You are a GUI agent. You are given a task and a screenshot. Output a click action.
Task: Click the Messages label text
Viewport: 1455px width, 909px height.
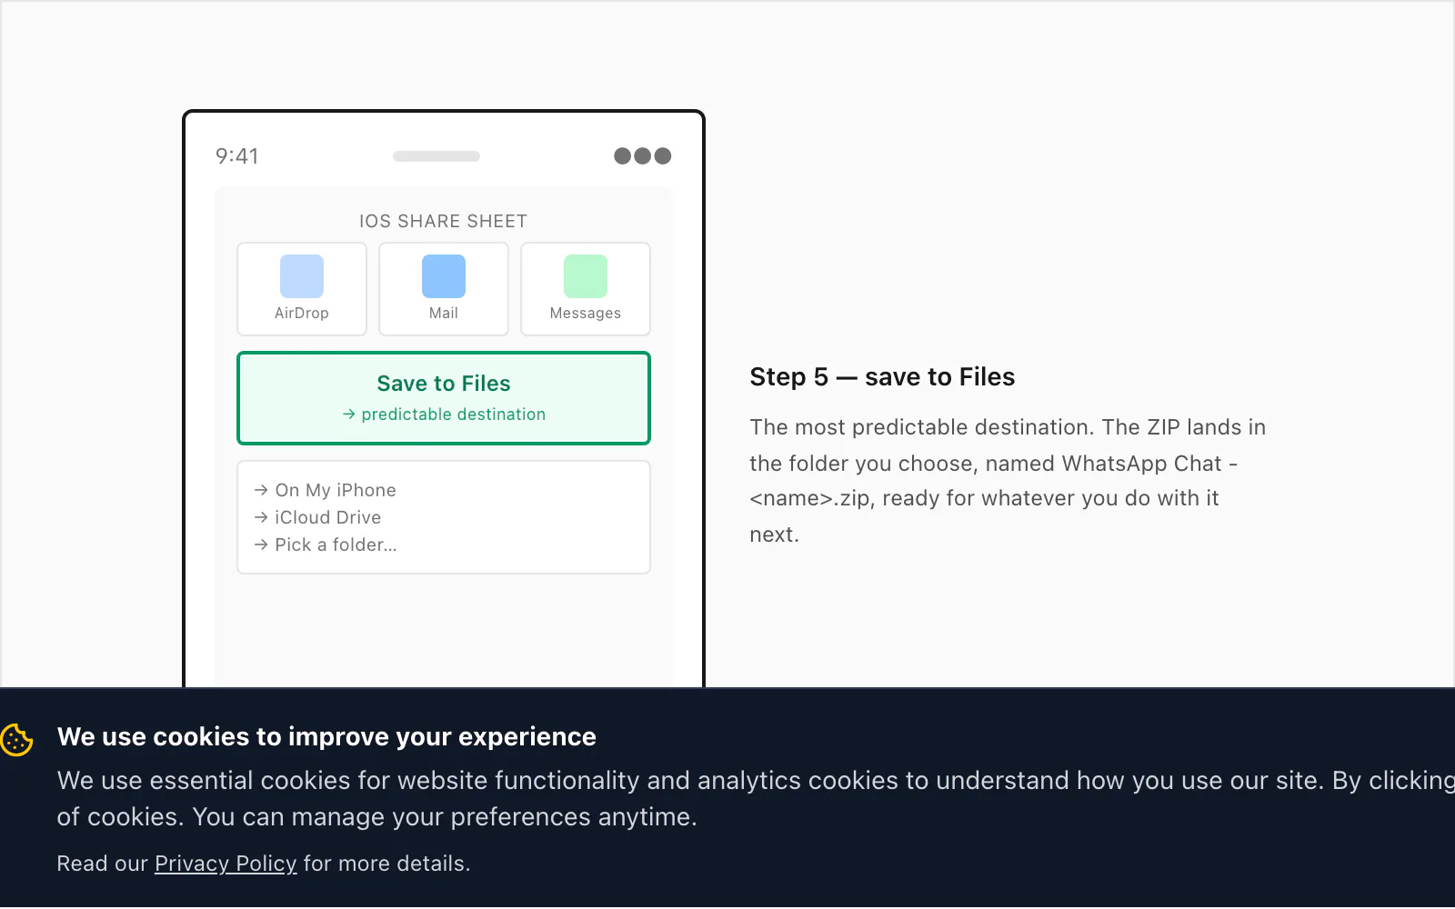pyautogui.click(x=586, y=313)
